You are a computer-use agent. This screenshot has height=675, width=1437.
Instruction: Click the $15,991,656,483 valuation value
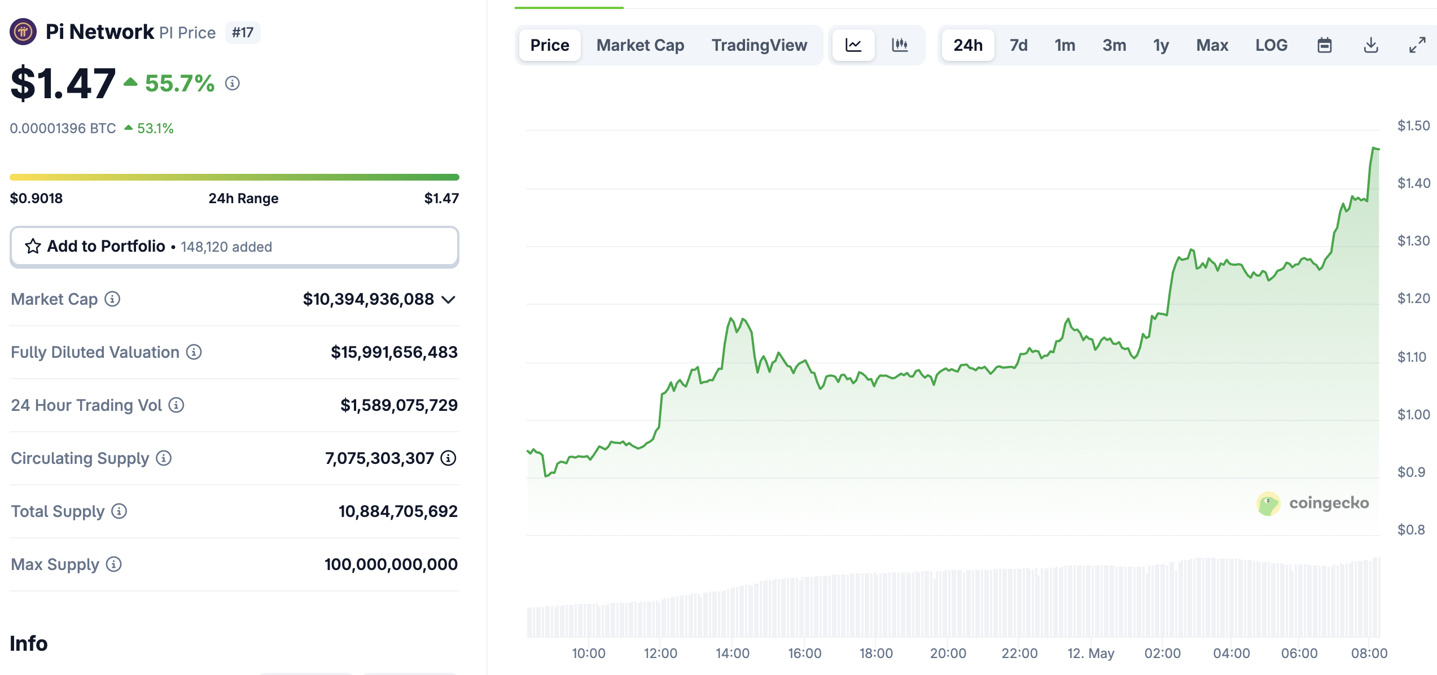point(394,352)
